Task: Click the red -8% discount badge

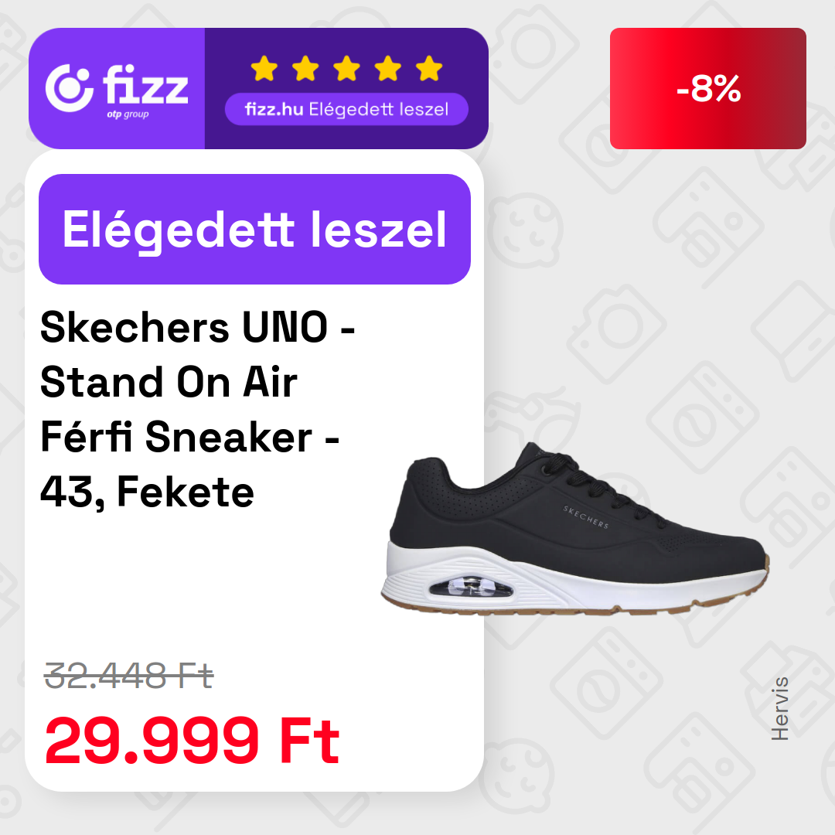Action: (707, 88)
